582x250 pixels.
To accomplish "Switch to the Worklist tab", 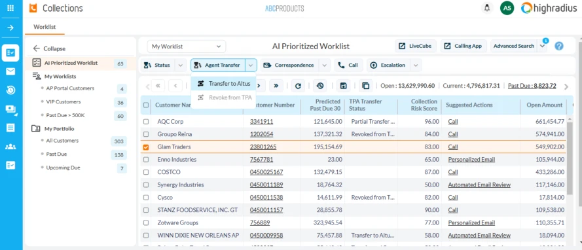I will [x=45, y=27].
